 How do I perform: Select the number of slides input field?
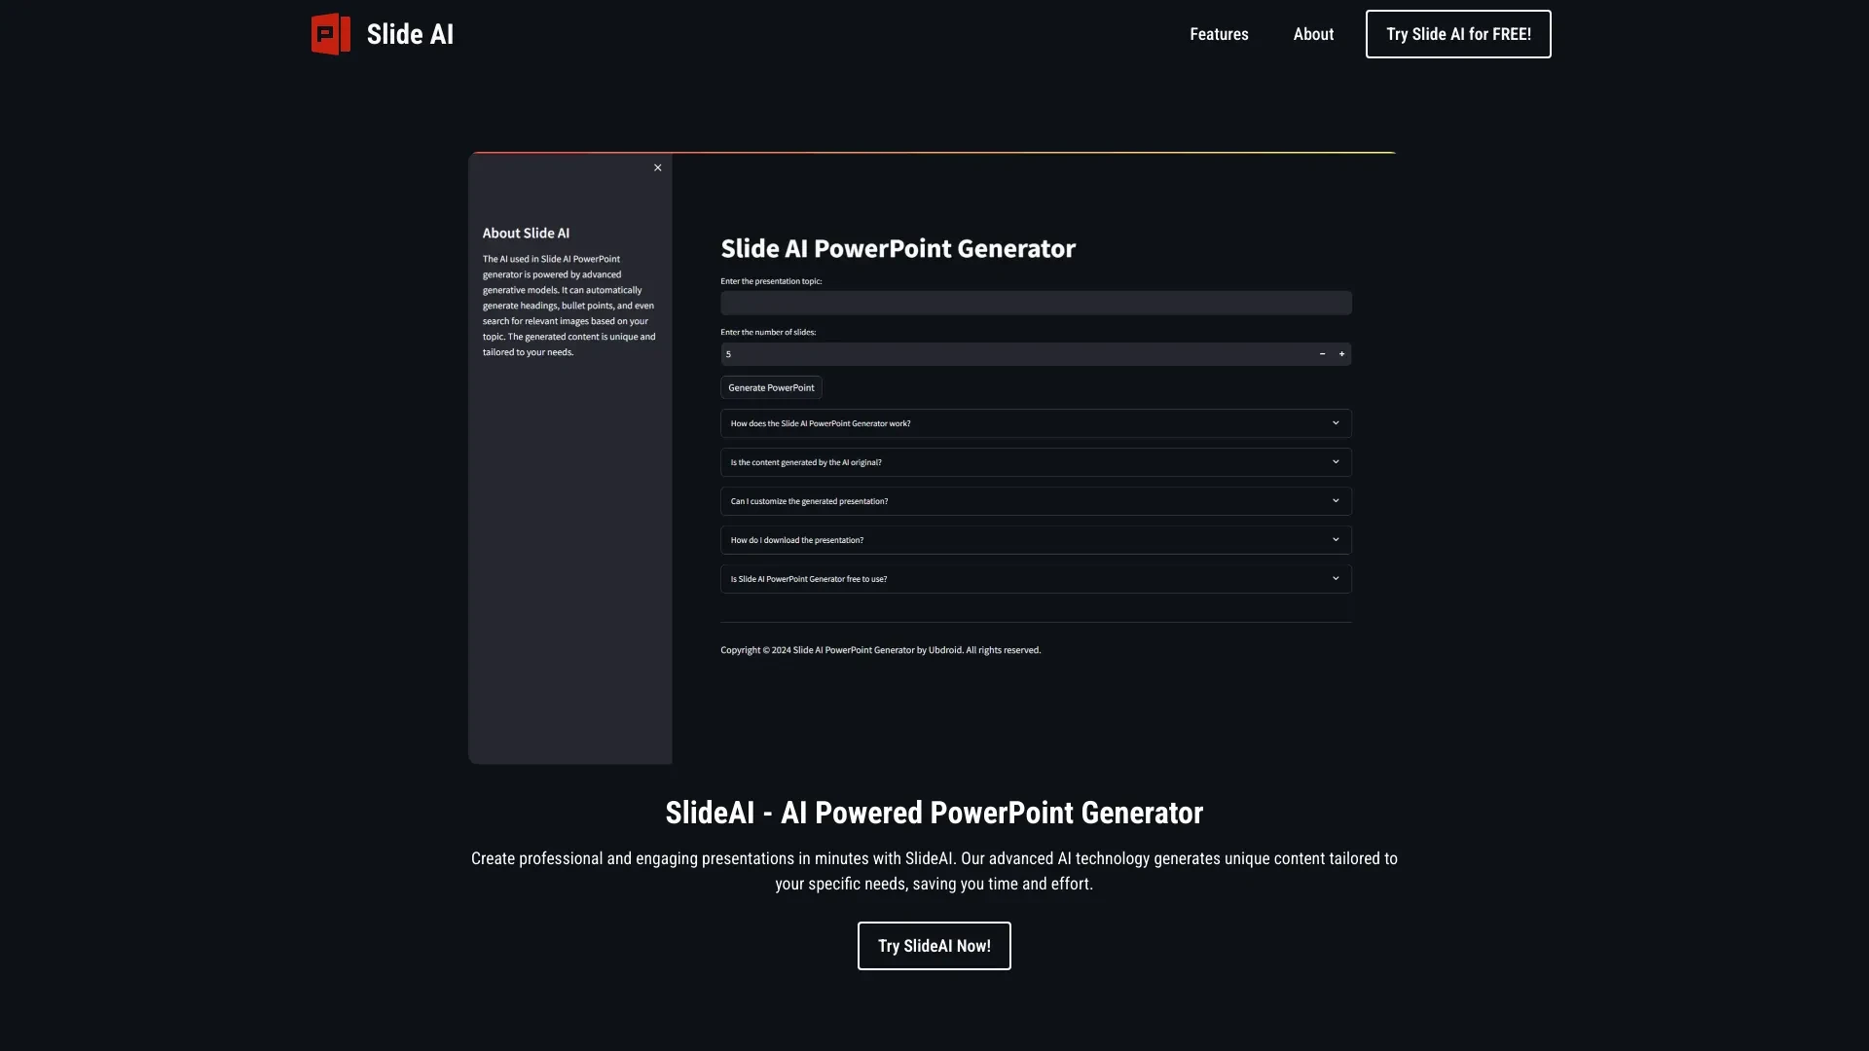(x=1014, y=353)
